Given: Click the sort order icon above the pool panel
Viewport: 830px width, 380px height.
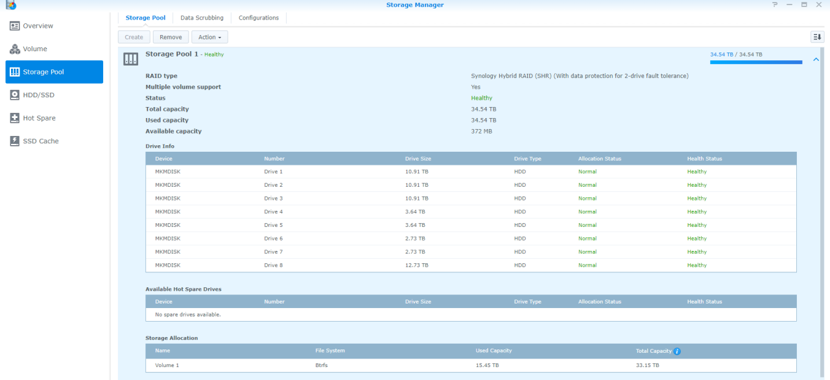Looking at the screenshot, I should point(817,37).
